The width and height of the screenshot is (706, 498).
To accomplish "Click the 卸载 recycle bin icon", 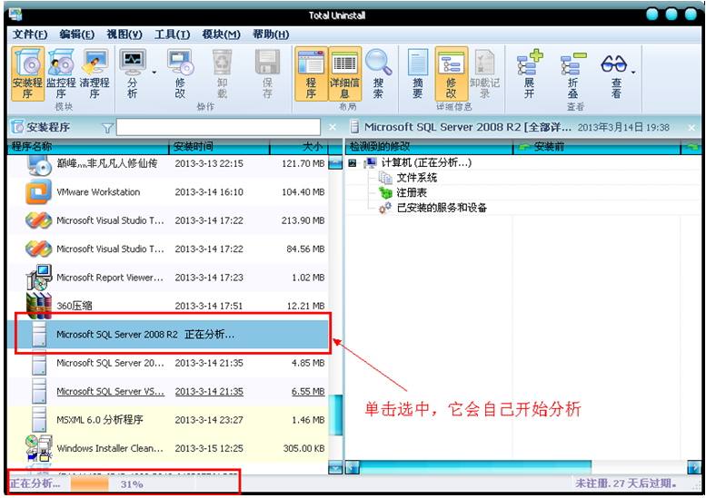I will tap(222, 74).
